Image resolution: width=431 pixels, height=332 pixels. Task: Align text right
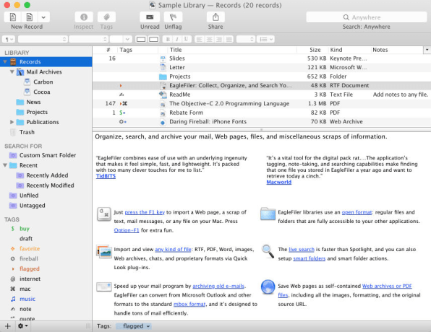(219, 39)
